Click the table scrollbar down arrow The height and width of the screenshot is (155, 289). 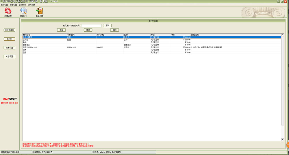tap(282, 139)
